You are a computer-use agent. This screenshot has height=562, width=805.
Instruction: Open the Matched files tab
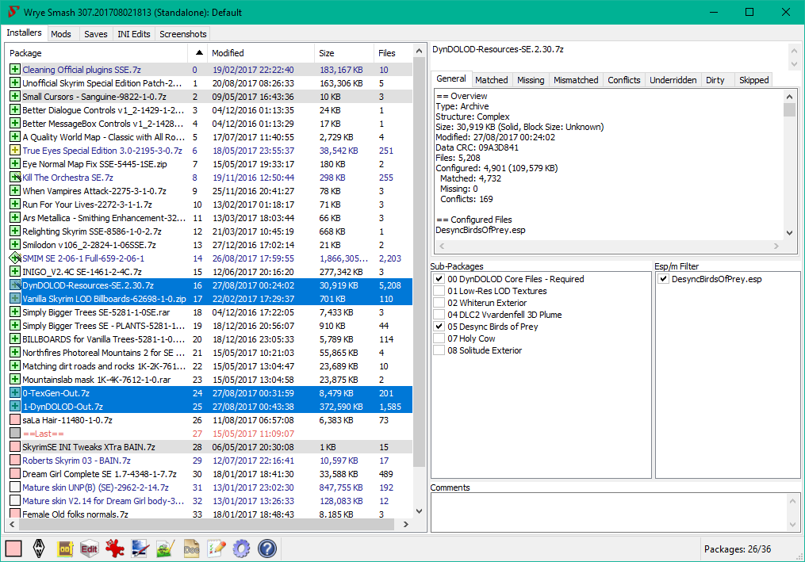tap(491, 80)
